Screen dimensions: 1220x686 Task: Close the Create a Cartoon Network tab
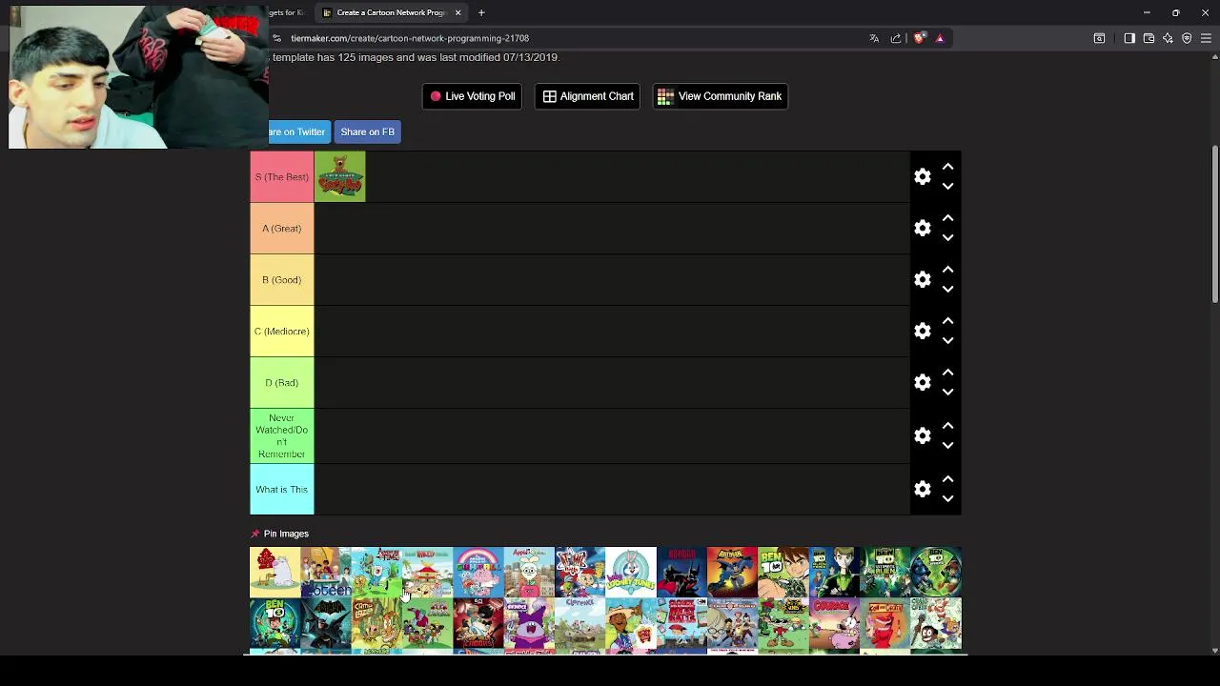click(457, 12)
